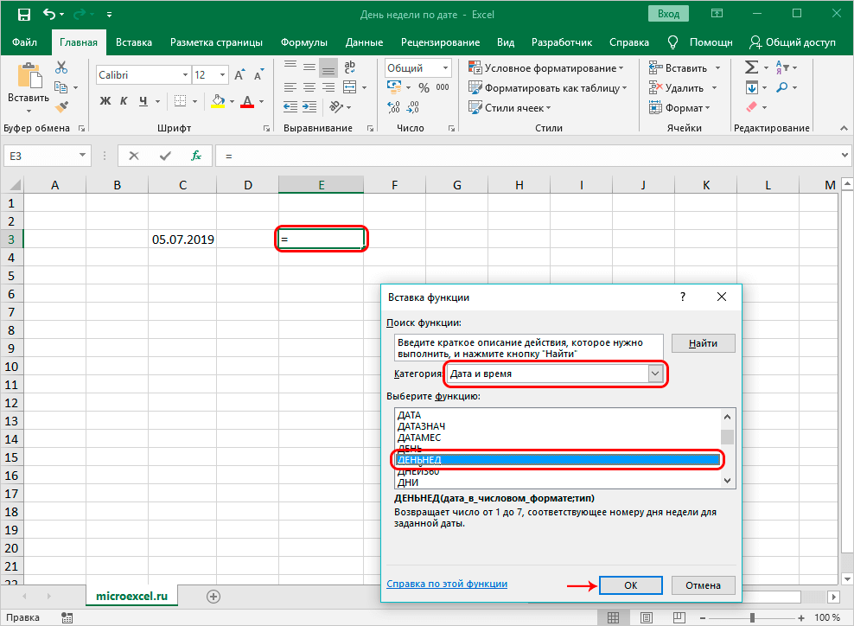Screen dimensions: 854x626
Task: Select ДЕНЬНЕД in the function list
Action: click(x=558, y=460)
